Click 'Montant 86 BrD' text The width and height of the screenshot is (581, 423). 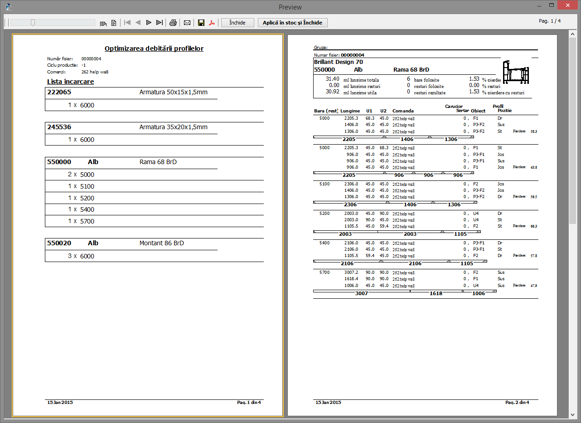point(162,243)
